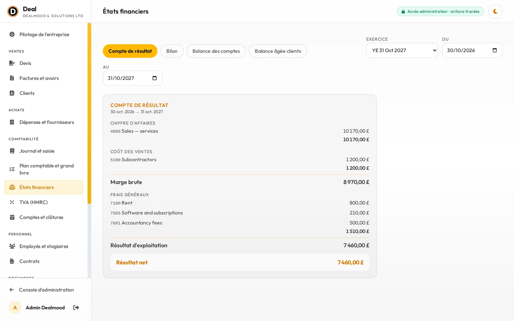The image size is (514, 321).
Task: Click the Du date field 30/10/2026
Action: coord(472,50)
